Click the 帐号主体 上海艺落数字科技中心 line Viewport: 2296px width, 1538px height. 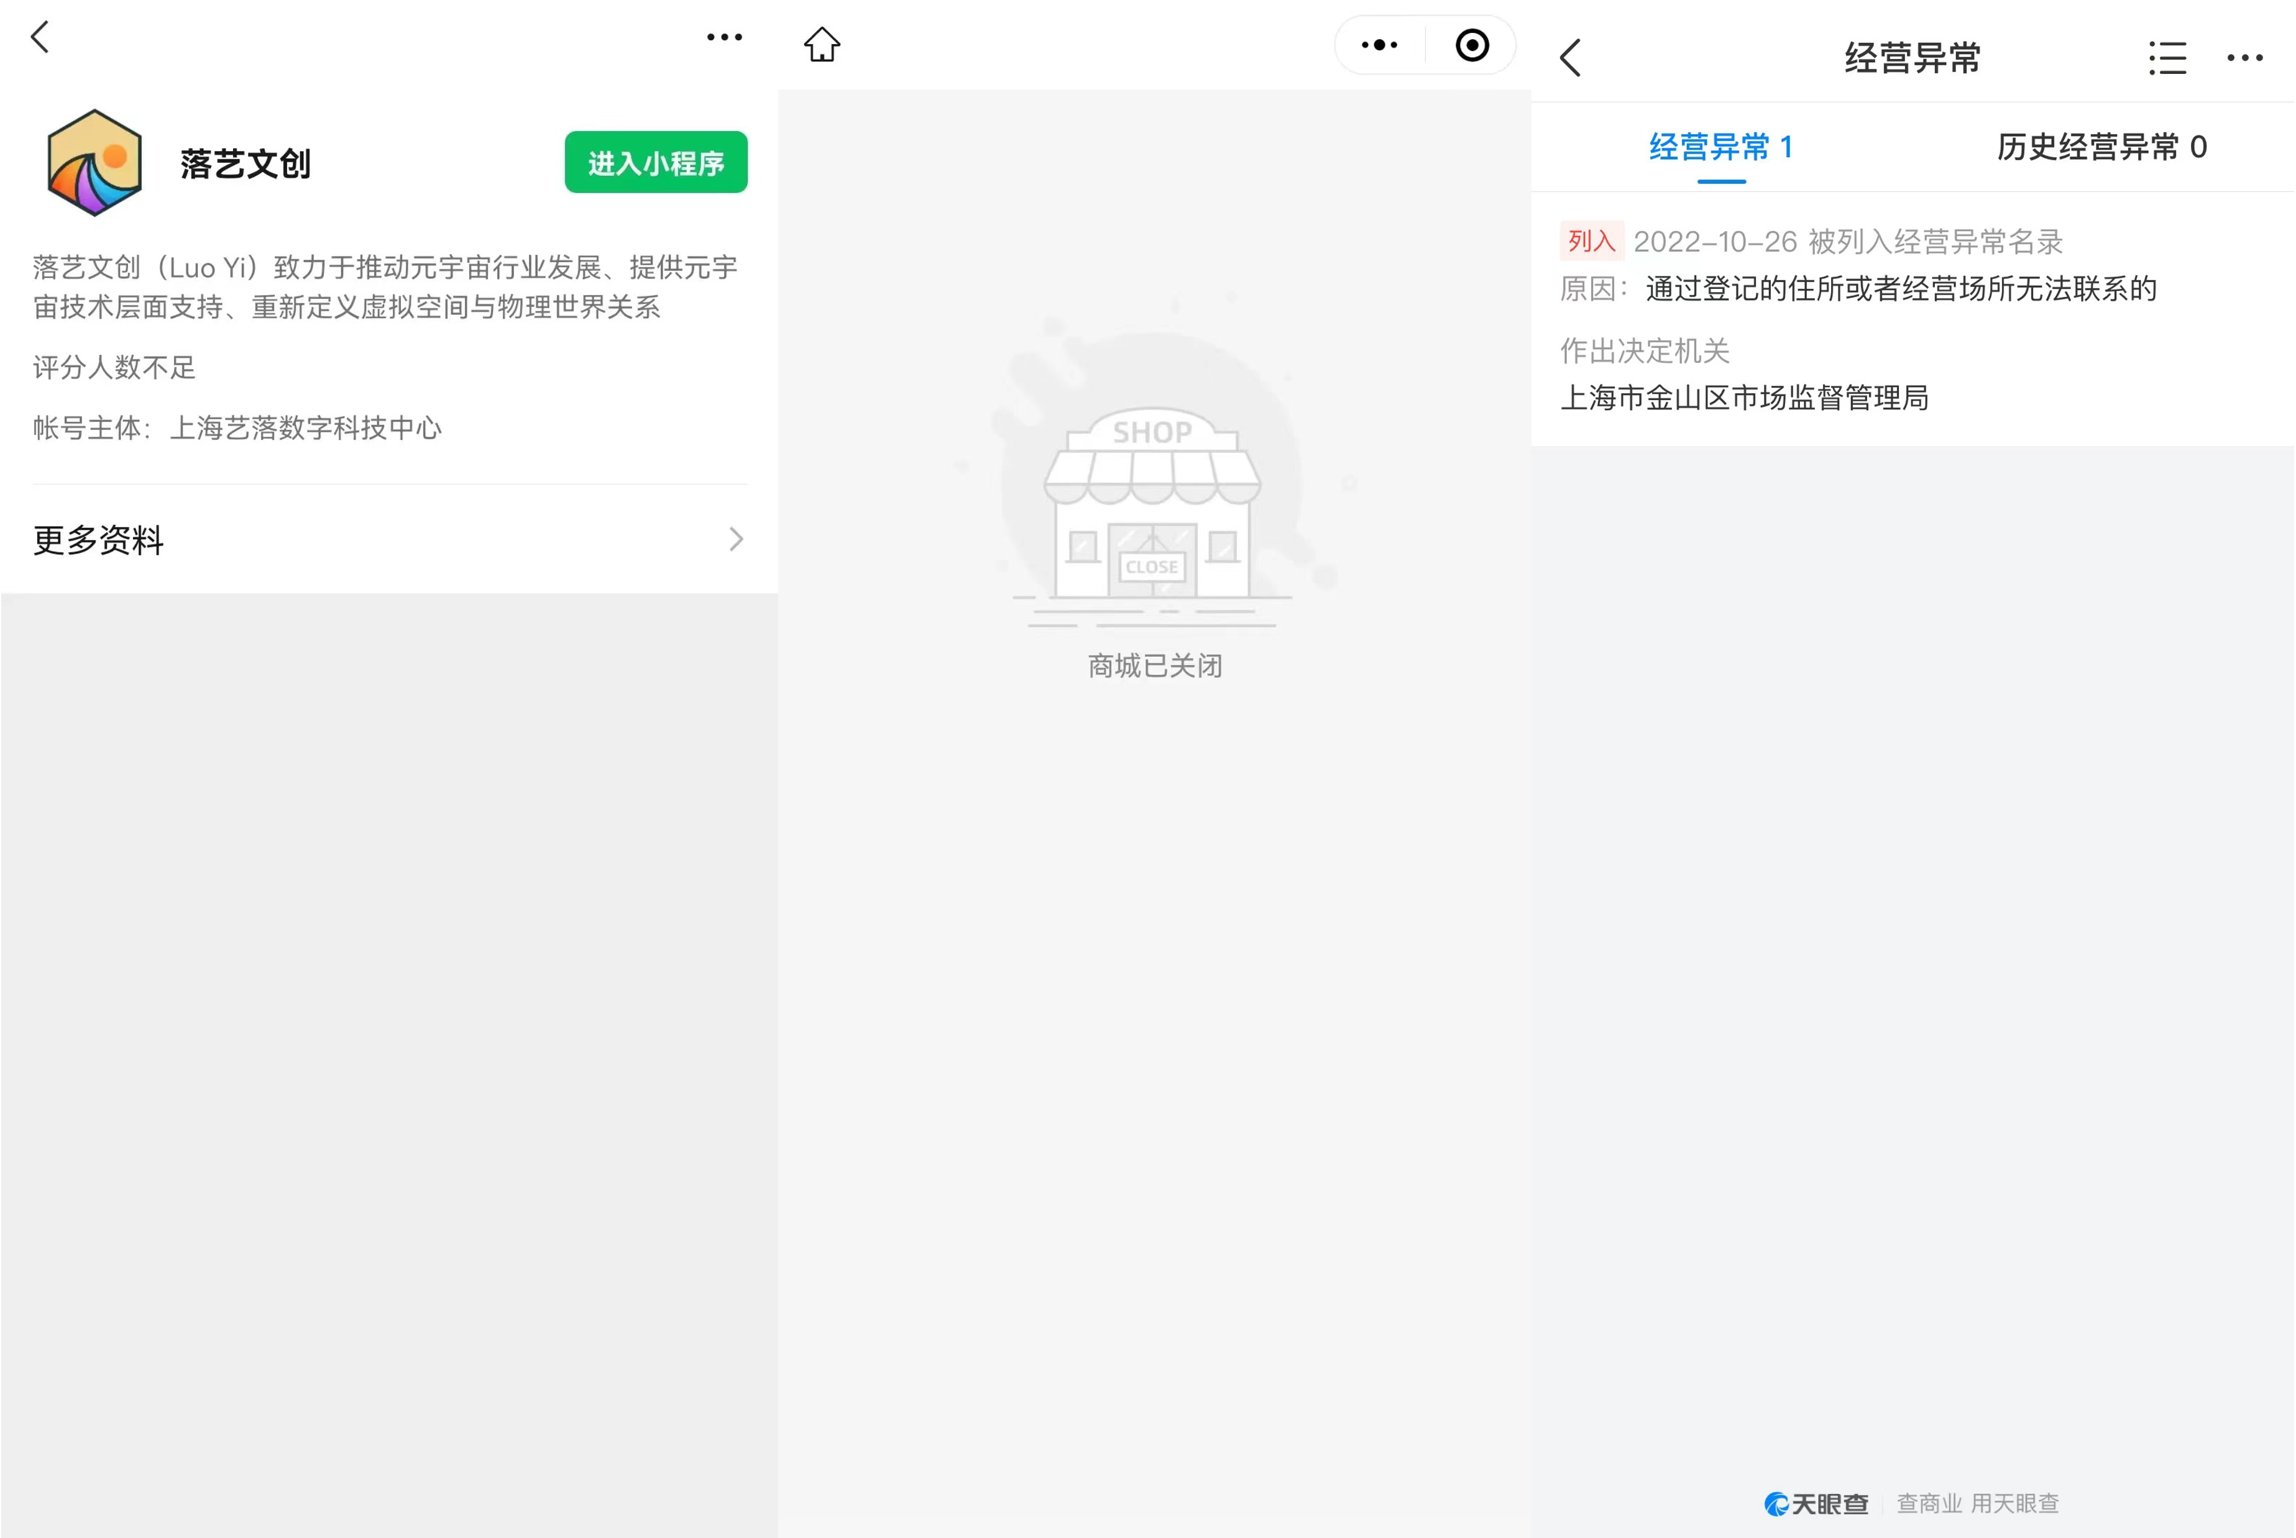point(237,428)
